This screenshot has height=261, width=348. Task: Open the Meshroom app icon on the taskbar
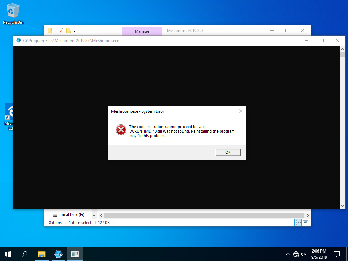click(58, 254)
